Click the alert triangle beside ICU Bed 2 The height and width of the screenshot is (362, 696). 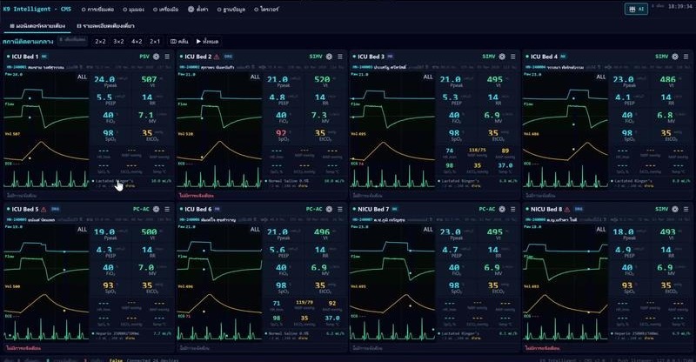pos(217,57)
